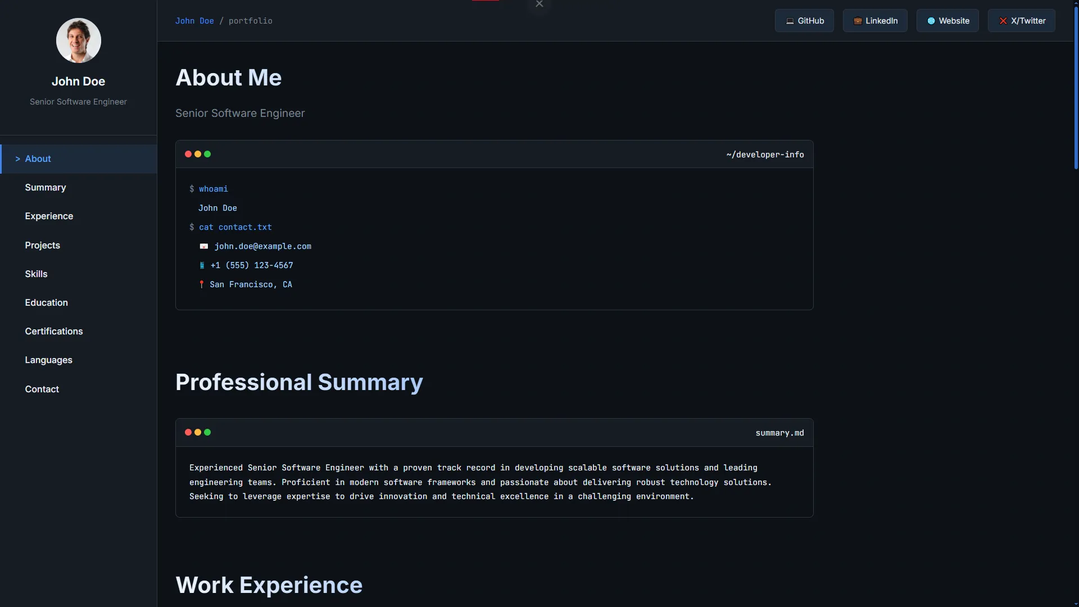Select About in the sidebar
This screenshot has height=607, width=1079.
click(38, 159)
